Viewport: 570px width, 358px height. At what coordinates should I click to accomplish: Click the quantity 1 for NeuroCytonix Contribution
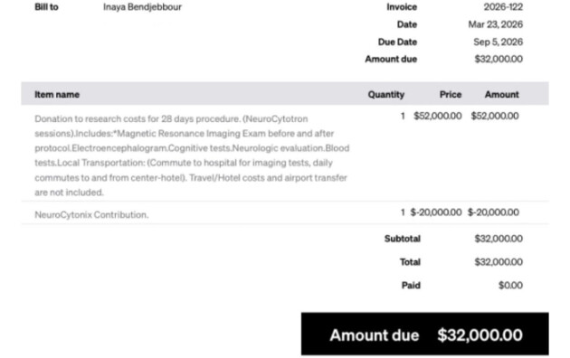(x=403, y=212)
